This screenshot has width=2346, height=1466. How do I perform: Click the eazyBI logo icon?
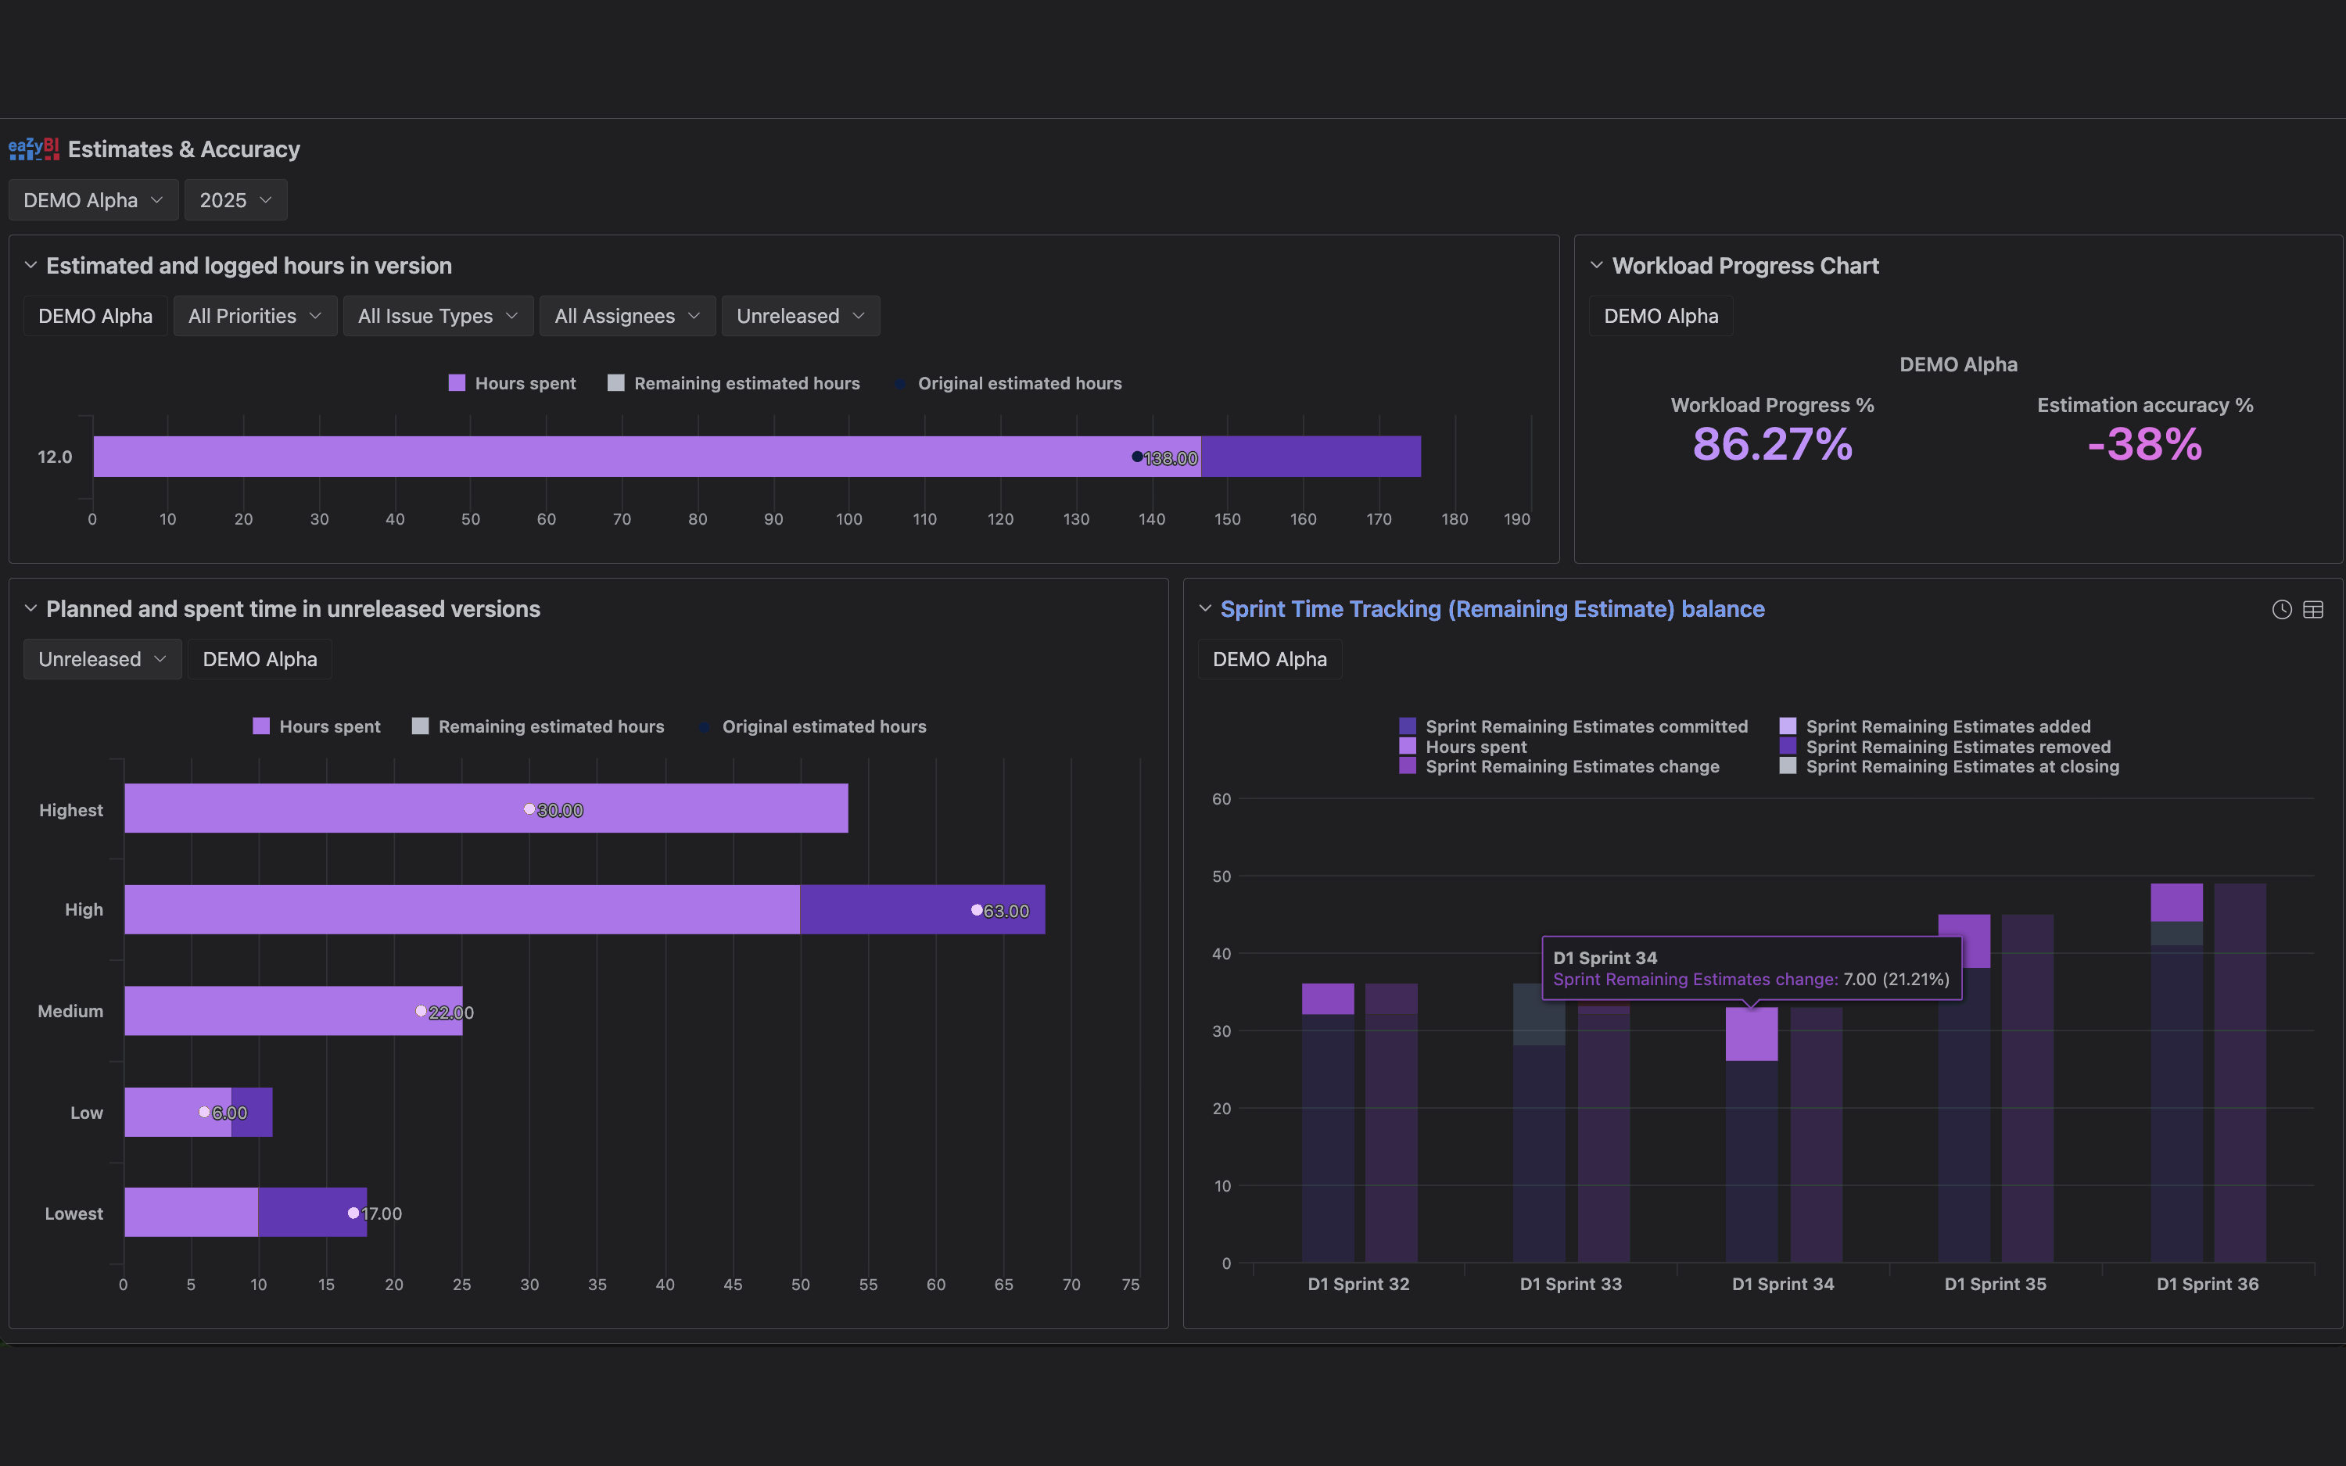(34, 149)
